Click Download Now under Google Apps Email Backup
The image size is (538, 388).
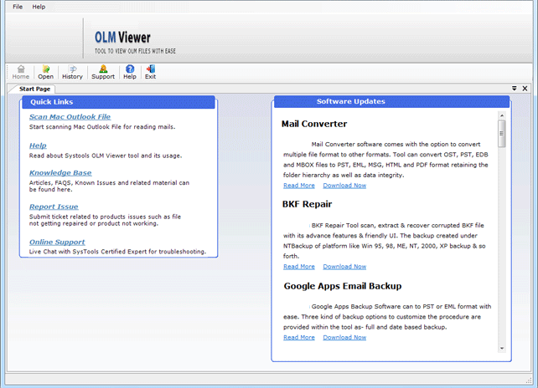click(344, 337)
